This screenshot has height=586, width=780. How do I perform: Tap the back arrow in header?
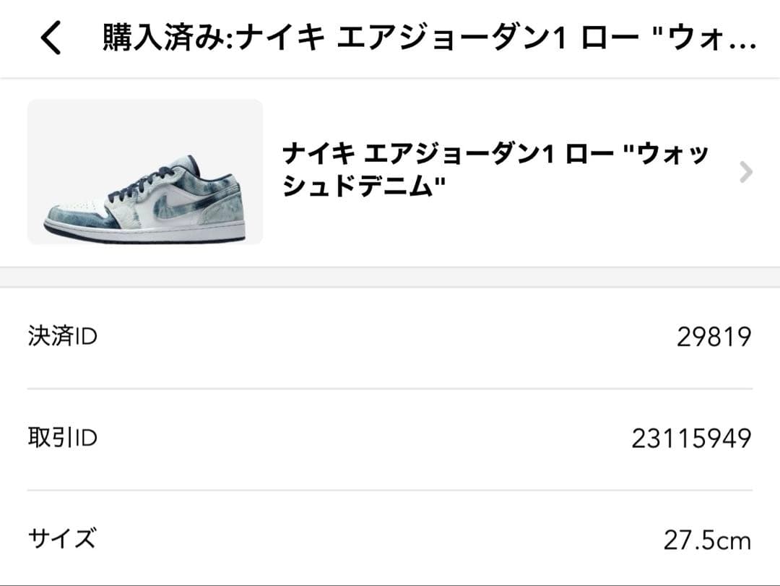(51, 38)
